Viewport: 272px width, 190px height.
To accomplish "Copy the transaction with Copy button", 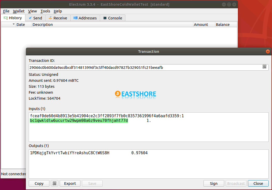I will [x=39, y=184].
